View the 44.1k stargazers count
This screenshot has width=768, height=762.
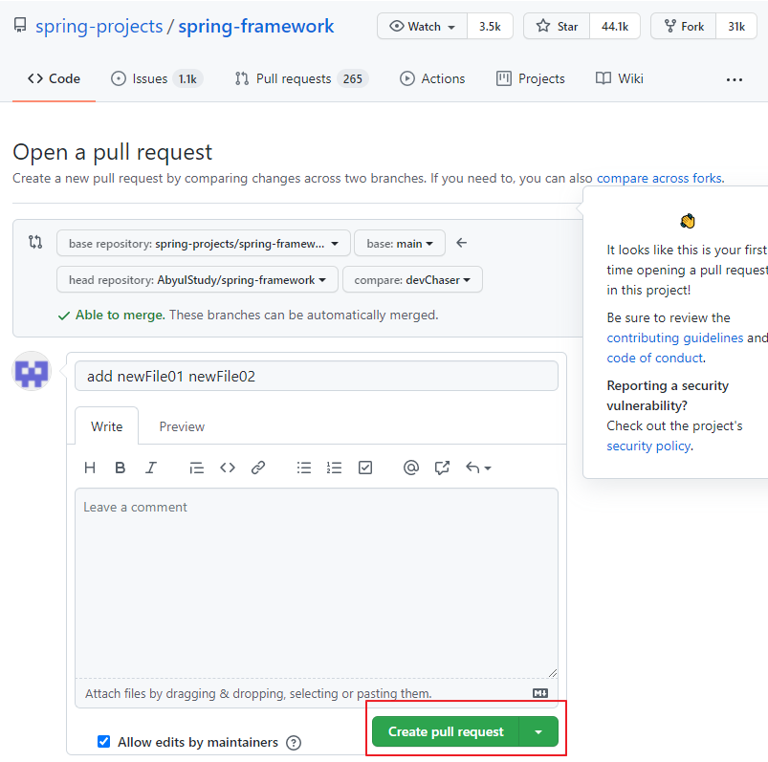[615, 27]
